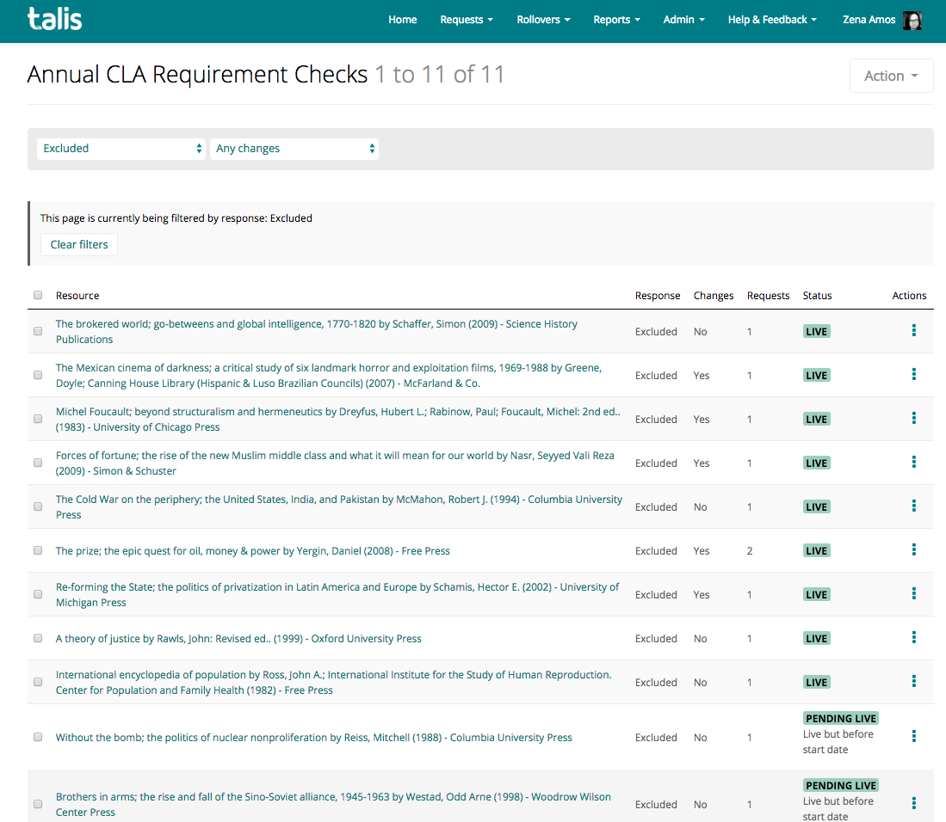Click Zena Amos profile avatar
This screenshot has width=946, height=822.
point(912,20)
